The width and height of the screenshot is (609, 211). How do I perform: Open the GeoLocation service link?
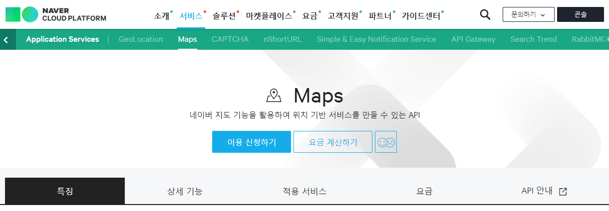(x=141, y=39)
